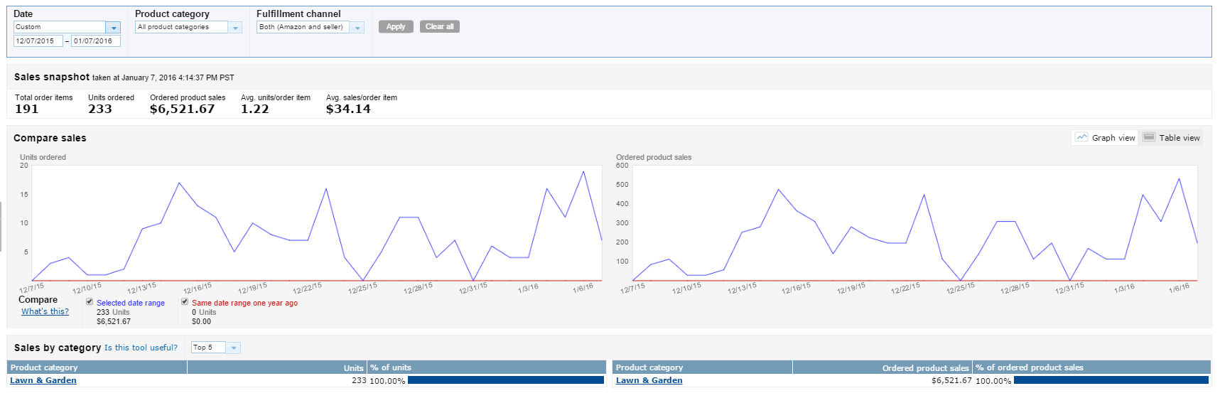The width and height of the screenshot is (1220, 403).
Task: Click the Clear all button
Action: click(x=439, y=26)
